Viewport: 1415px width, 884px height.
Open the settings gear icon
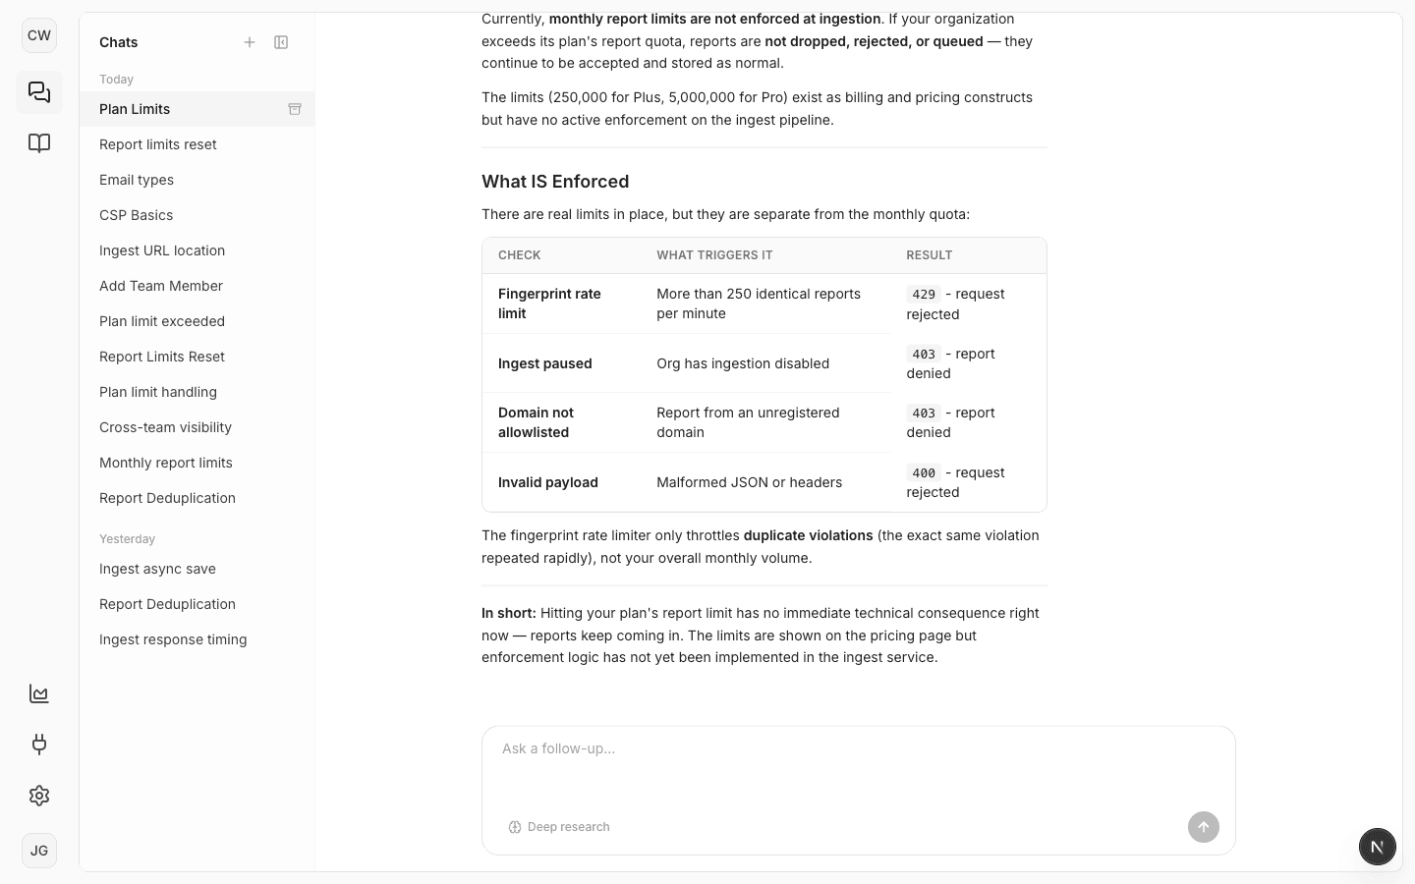pos(39,796)
